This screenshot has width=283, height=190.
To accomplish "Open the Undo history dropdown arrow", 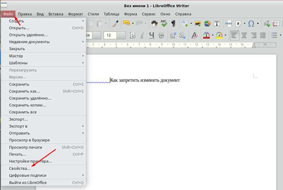I will 133,23.
